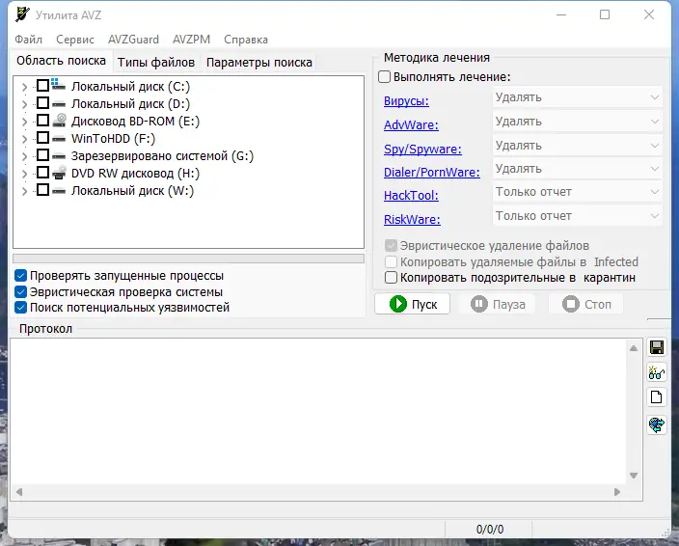Click the protocol scroll down arrow
This screenshot has width=679, height=546.
(x=634, y=476)
